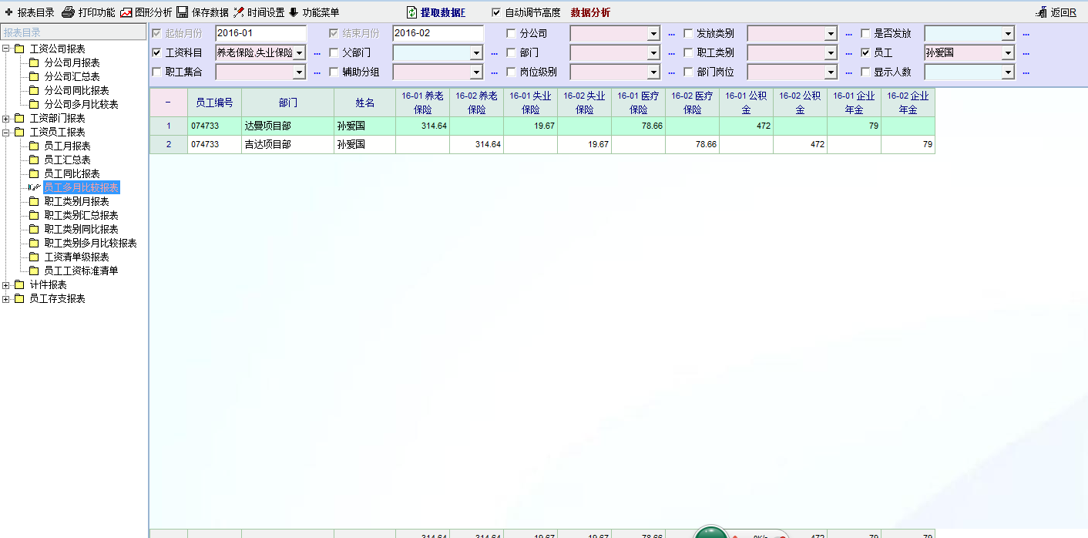Screen dimensions: 1088x538
Task: Open 时间设置 time settings icon
Action: coord(239,12)
